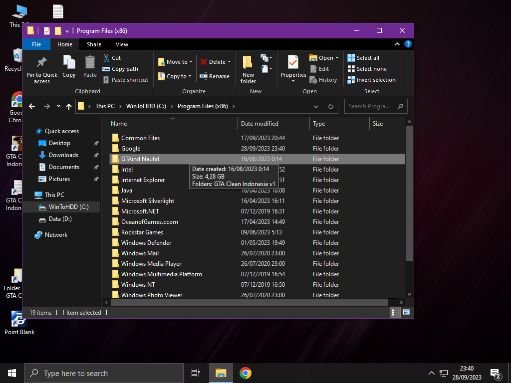Click the Pin to Quick access icon
The width and height of the screenshot is (511, 383).
point(42,62)
